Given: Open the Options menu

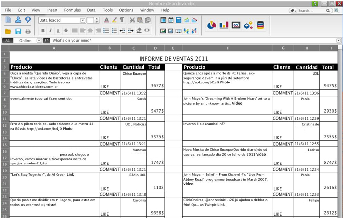Looking at the screenshot, I should pyautogui.click(x=126, y=10).
